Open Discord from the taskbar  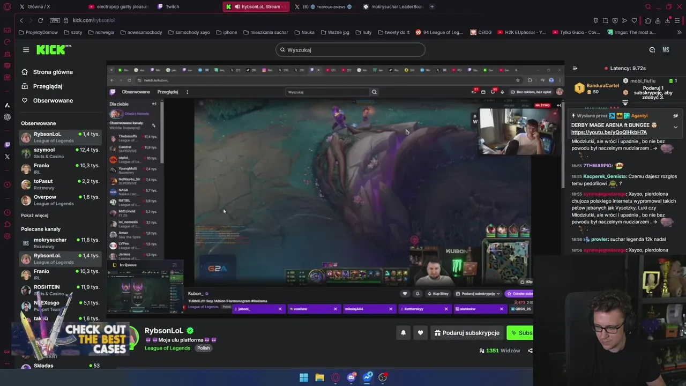click(351, 377)
